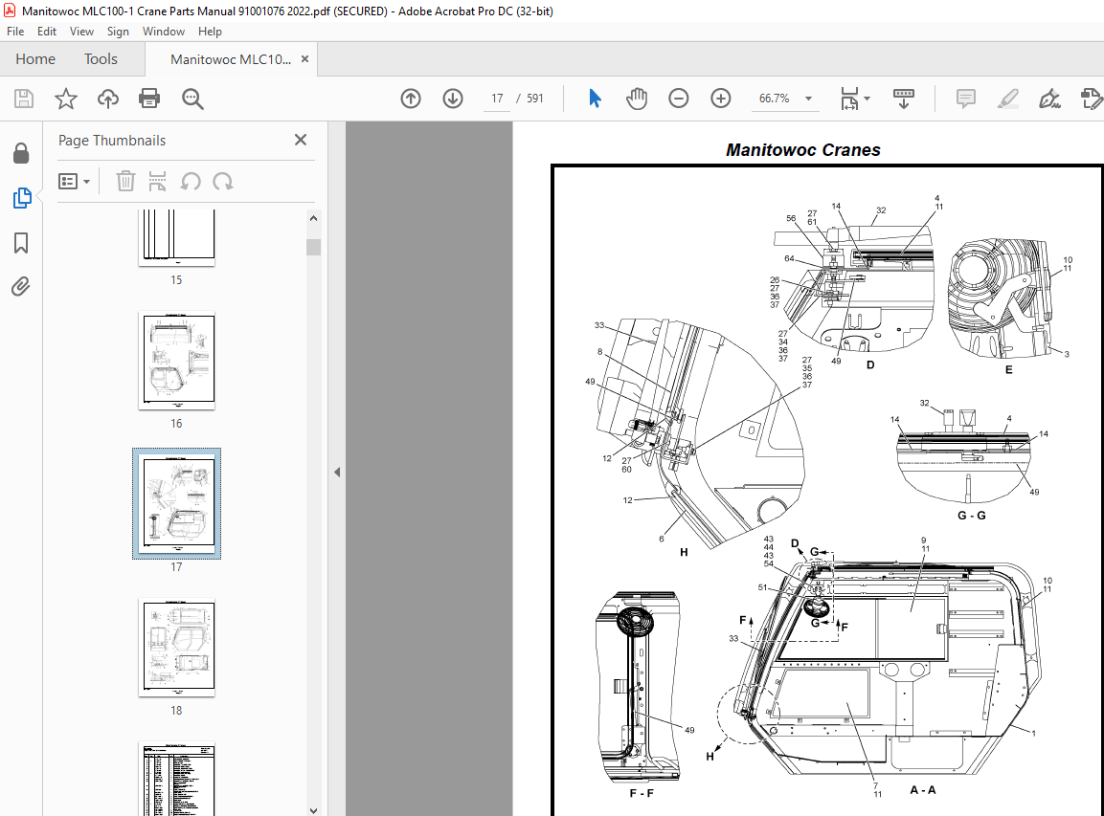Click the total page count 591
Image resolution: width=1104 pixels, height=816 pixels.
click(535, 99)
